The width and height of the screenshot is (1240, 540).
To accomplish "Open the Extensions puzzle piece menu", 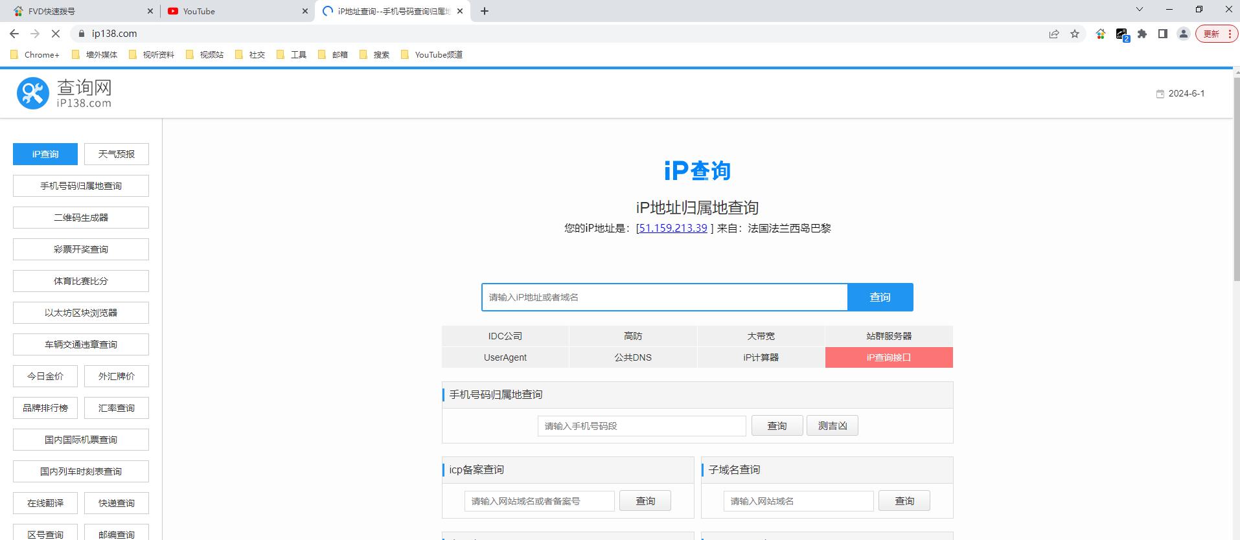I will (1142, 34).
